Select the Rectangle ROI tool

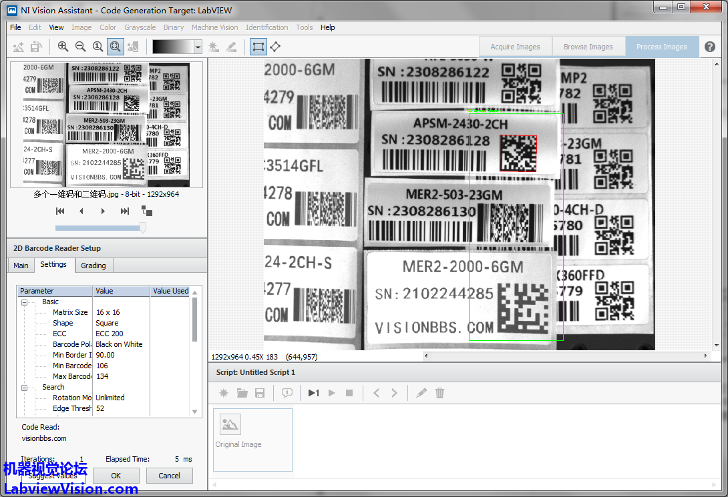click(x=258, y=47)
